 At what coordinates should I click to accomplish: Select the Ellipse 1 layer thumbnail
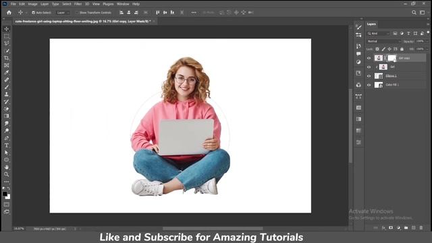(379, 76)
